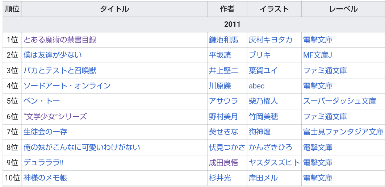Viewport: 385px width, 187px height.
Task: Open author 成田良悟's link
Action: click(x=223, y=163)
